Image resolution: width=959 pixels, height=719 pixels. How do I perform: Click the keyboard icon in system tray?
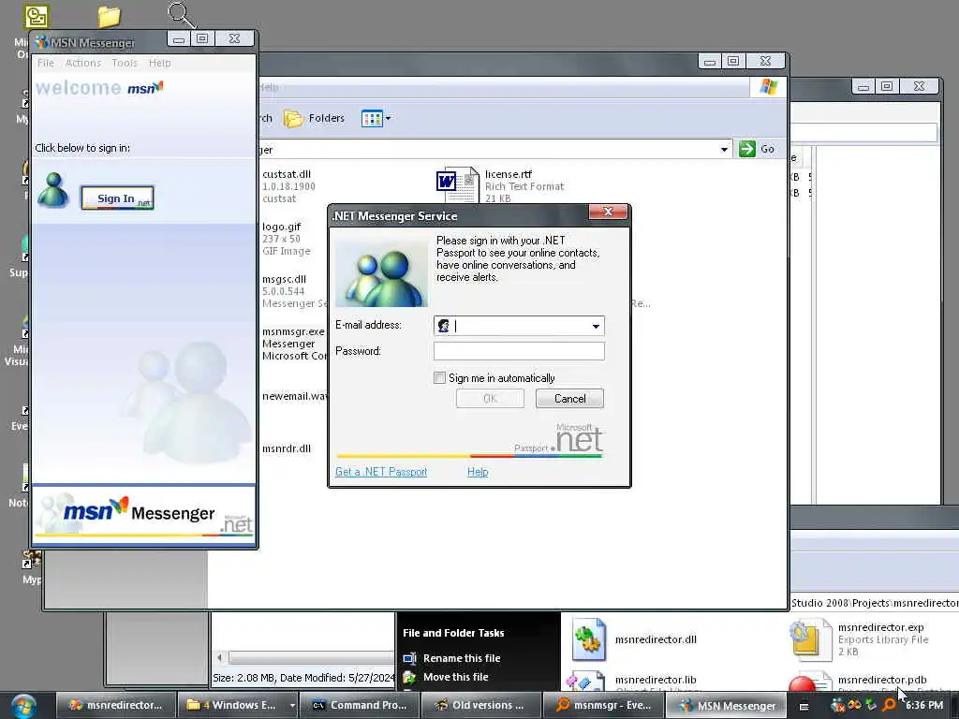pyautogui.click(x=804, y=707)
